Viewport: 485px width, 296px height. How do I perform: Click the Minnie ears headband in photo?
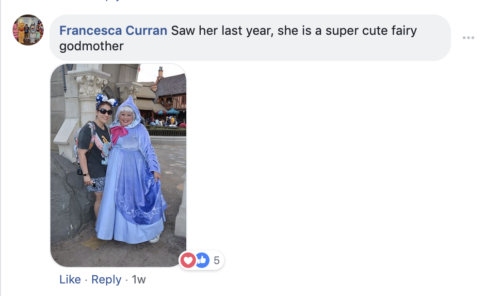click(106, 100)
